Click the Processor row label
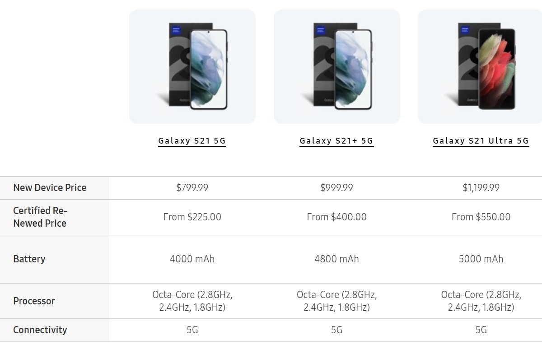The height and width of the screenshot is (345, 542). coord(34,301)
